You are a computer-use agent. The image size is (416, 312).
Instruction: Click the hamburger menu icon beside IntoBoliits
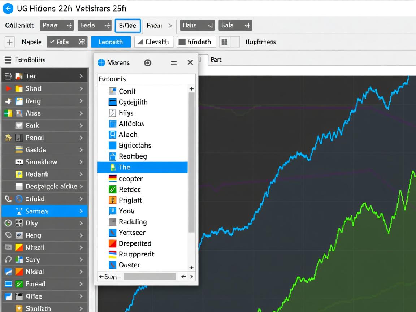(8, 60)
